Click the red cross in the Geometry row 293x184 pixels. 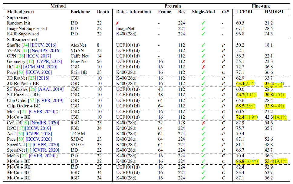pyautogui.click(x=203, y=61)
